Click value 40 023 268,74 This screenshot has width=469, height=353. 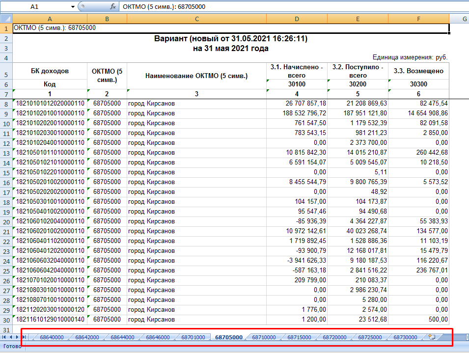[x=367, y=231]
